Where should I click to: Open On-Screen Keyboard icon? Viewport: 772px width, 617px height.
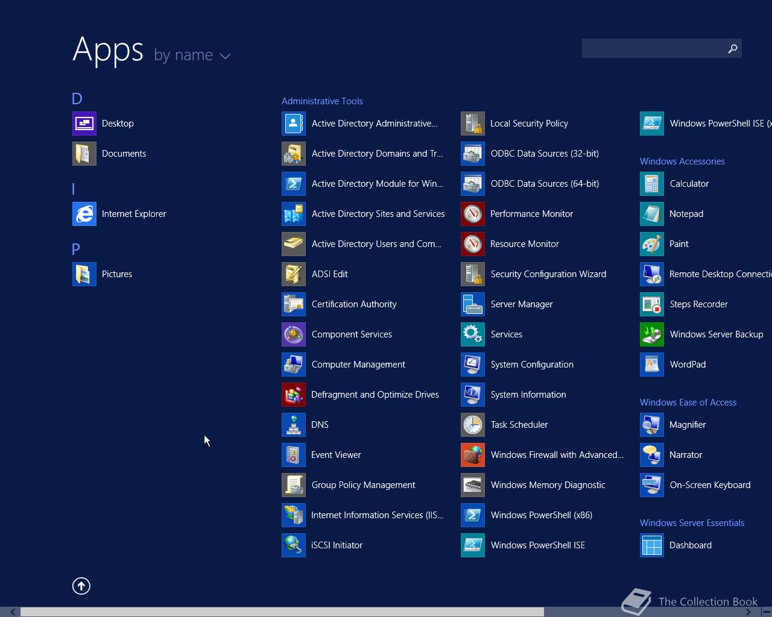coord(652,485)
